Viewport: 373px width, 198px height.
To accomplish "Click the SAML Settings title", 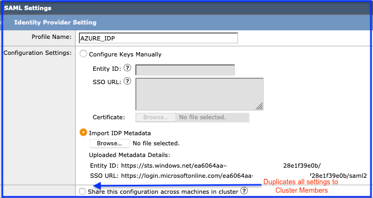I will 28,8.
